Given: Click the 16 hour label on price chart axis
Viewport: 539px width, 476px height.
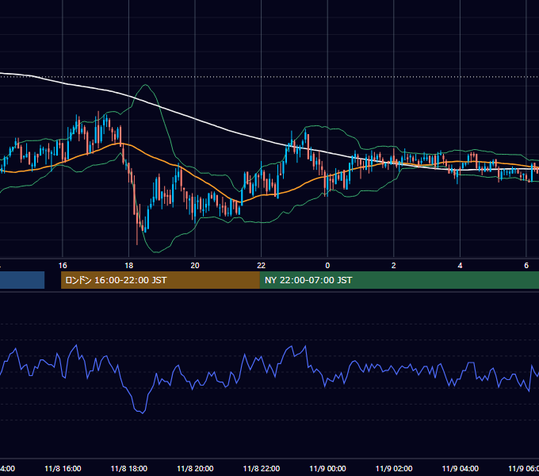Looking at the screenshot, I should tap(63, 266).
